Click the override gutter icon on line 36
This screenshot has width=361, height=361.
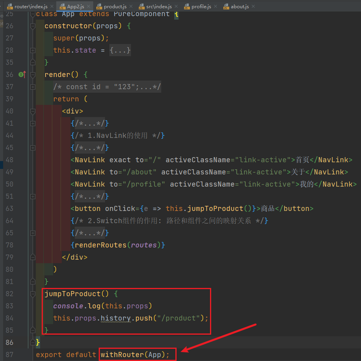coord(22,74)
